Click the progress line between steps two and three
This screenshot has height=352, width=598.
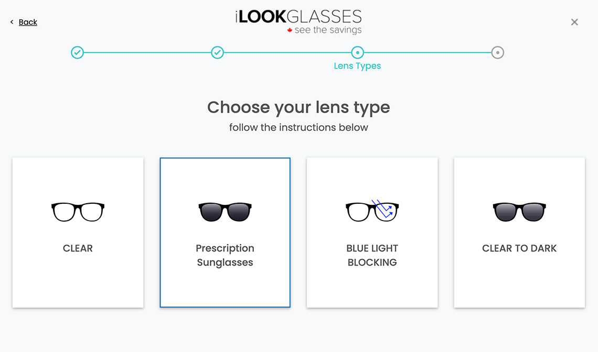(x=287, y=52)
